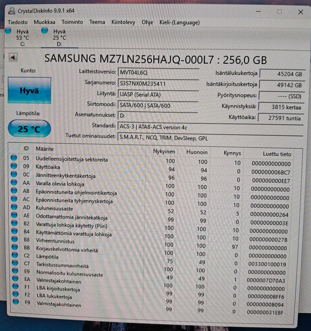Click the Nykyinen column header

tap(164, 151)
